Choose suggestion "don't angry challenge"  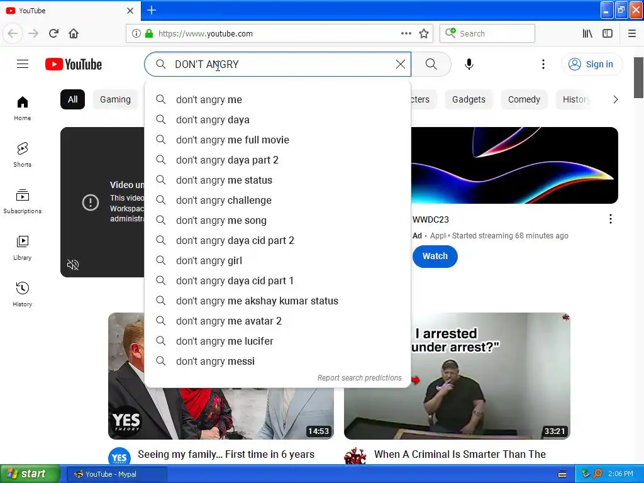(277, 200)
